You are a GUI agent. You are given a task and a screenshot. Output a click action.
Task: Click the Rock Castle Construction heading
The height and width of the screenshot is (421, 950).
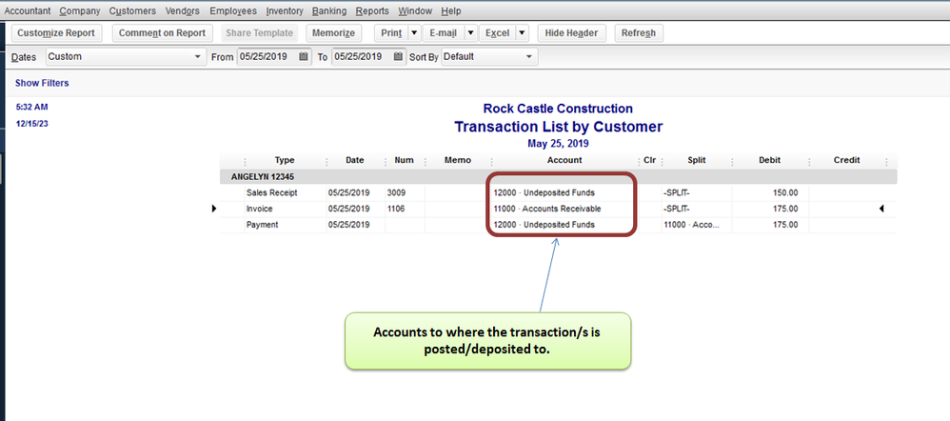pos(558,109)
